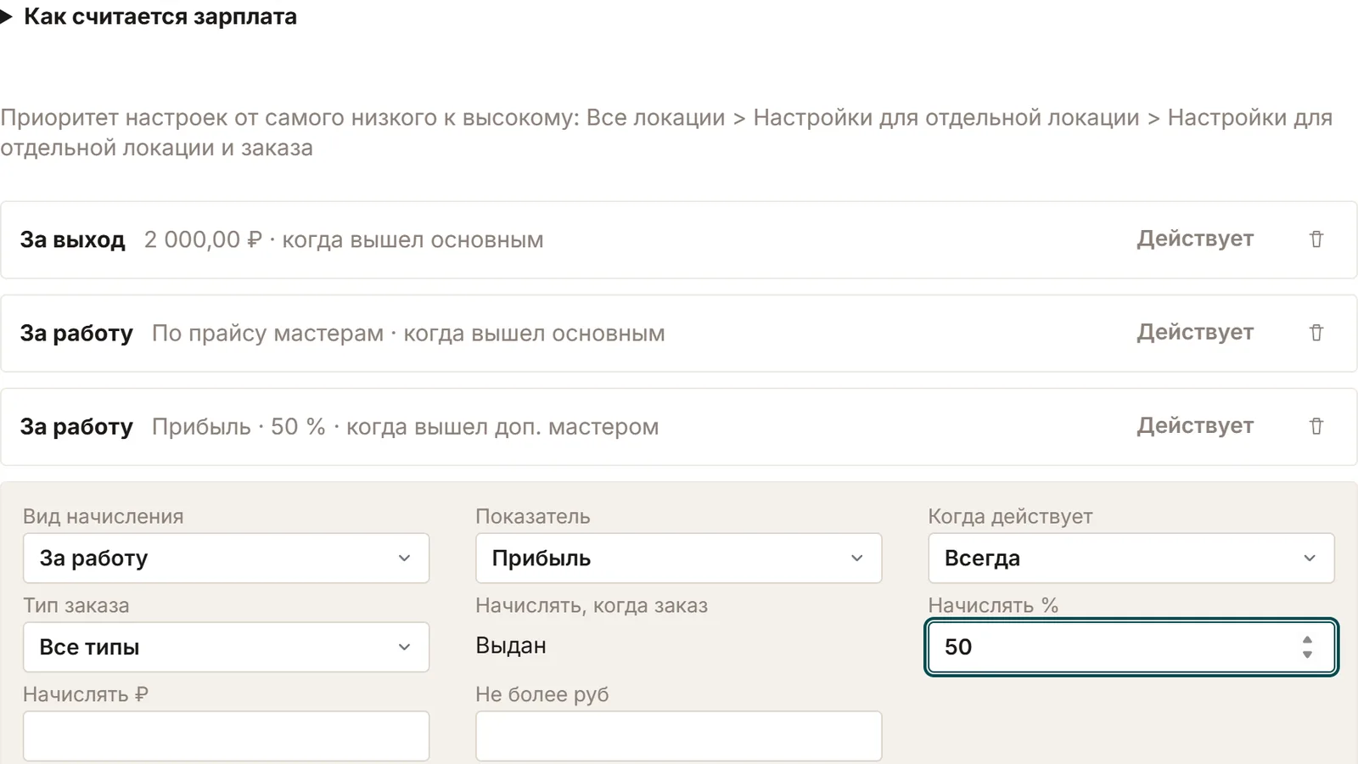This screenshot has width=1358, height=764.
Task: Open the 'За работу · По прайсу мастерам' row
Action: (678, 333)
